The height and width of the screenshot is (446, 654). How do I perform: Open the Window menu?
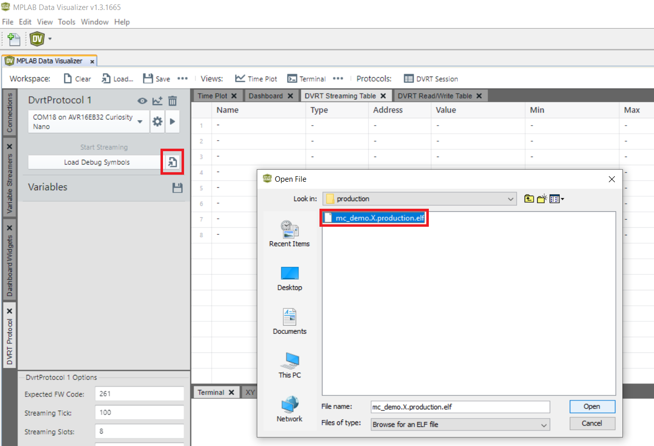(x=95, y=22)
